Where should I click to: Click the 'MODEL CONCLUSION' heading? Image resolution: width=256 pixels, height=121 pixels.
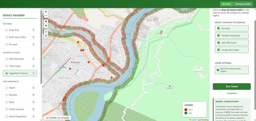pos(227,102)
